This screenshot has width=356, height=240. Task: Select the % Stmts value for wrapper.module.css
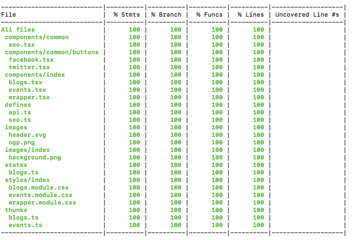click(135, 202)
